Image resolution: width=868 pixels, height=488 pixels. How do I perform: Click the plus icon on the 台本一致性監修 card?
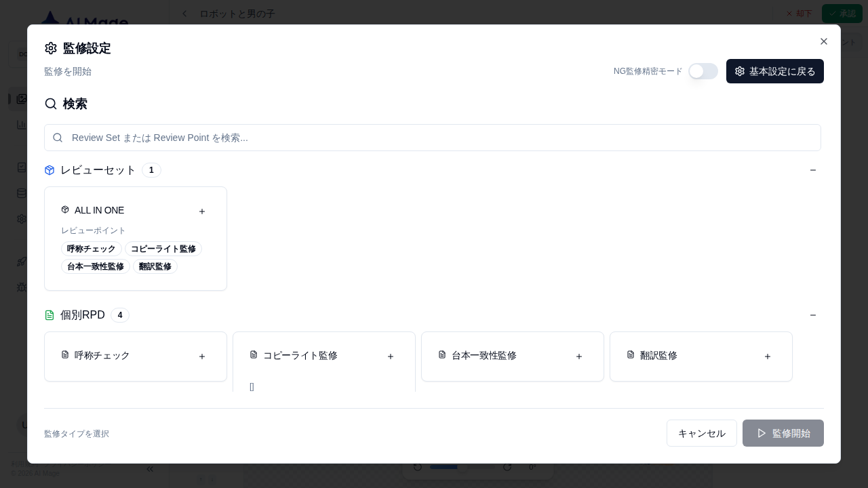pos(579,356)
